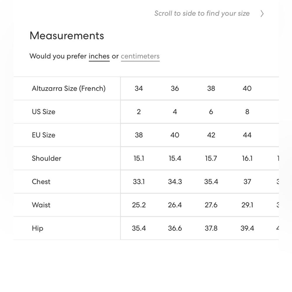Click the Shoulder row label

click(x=46, y=158)
